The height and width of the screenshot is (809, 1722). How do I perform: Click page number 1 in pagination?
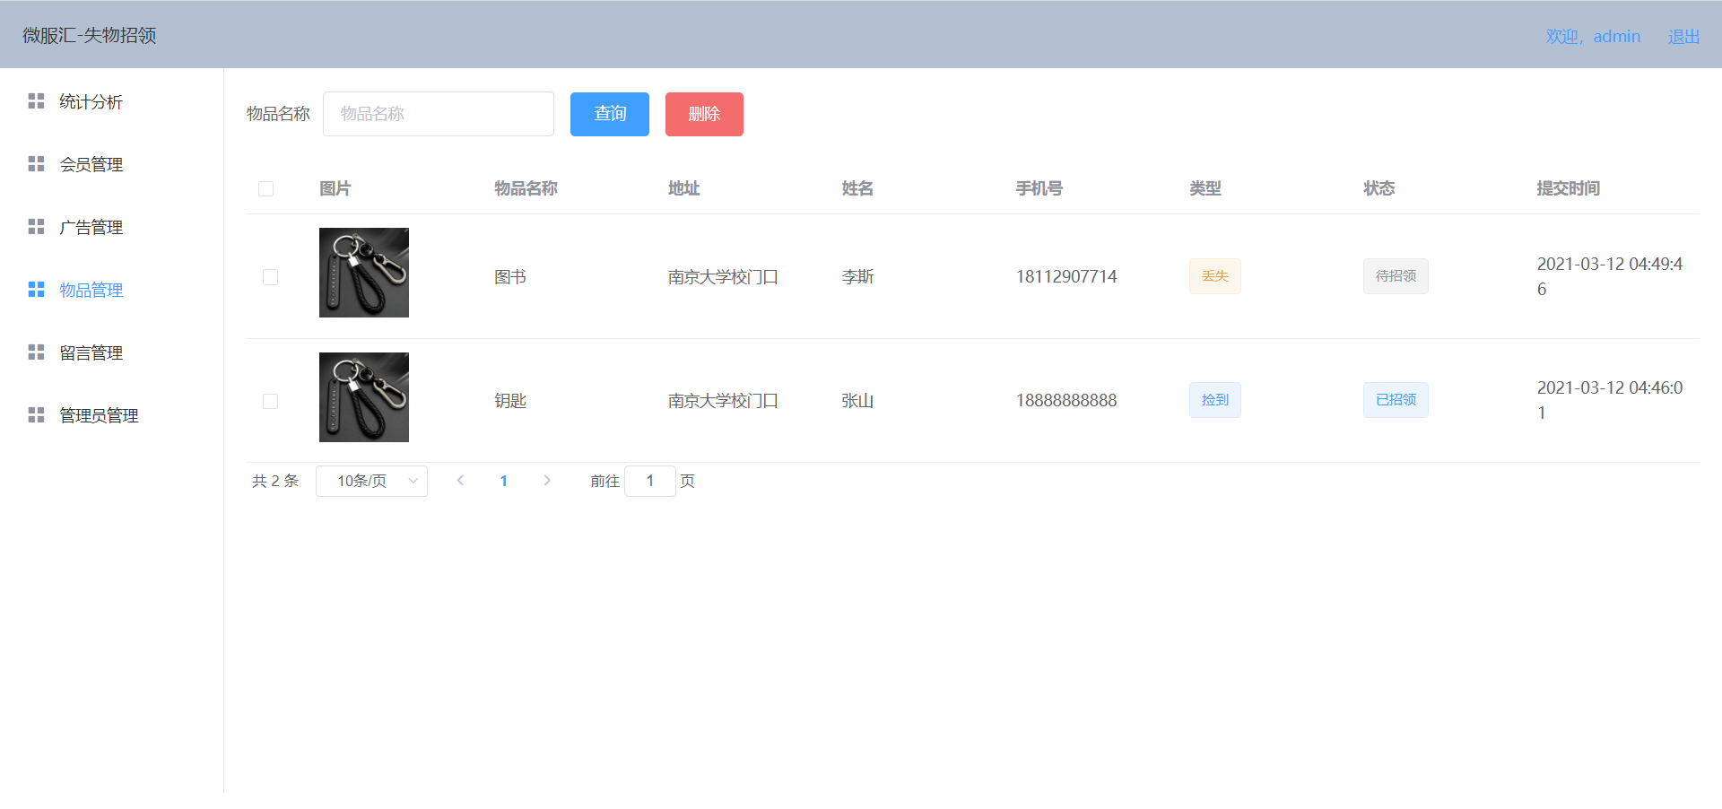click(503, 481)
